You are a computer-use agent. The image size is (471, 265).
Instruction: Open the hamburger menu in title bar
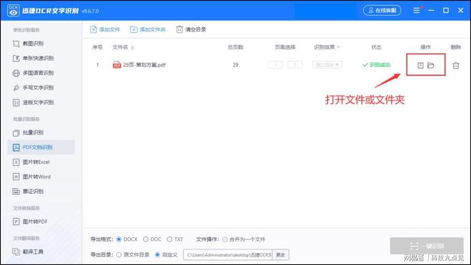[x=416, y=11]
